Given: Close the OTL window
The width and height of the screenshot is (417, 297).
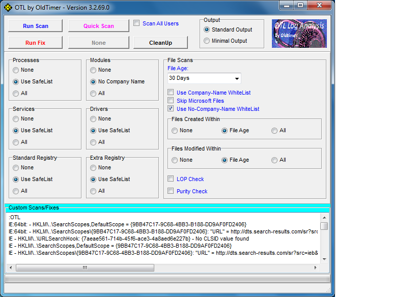Looking at the screenshot, I should pos(319,5).
